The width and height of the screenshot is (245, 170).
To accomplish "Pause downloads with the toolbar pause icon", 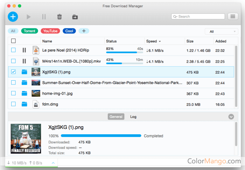I will coord(44,16).
